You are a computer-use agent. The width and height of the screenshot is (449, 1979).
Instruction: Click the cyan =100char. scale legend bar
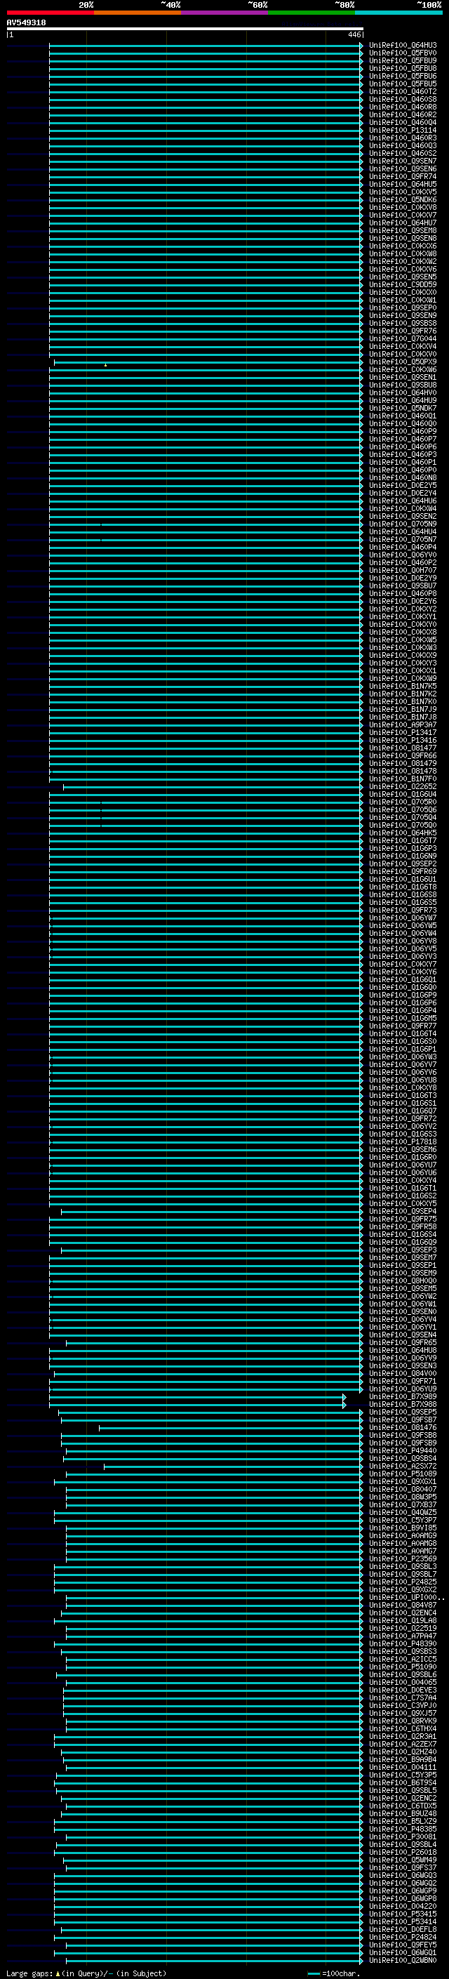coord(313,1973)
